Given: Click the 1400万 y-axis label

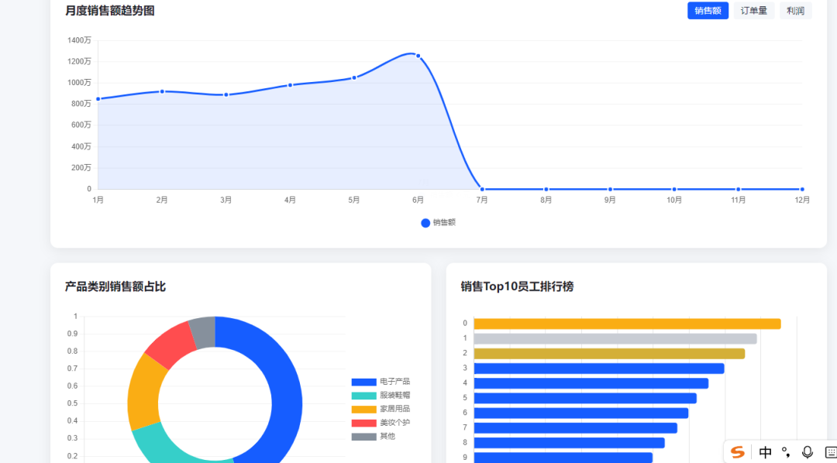Looking at the screenshot, I should [80, 40].
